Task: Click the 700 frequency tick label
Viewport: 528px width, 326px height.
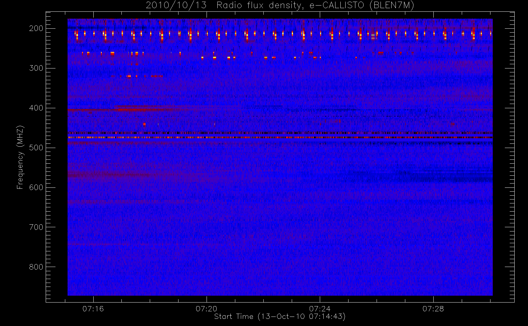Action: click(x=36, y=227)
